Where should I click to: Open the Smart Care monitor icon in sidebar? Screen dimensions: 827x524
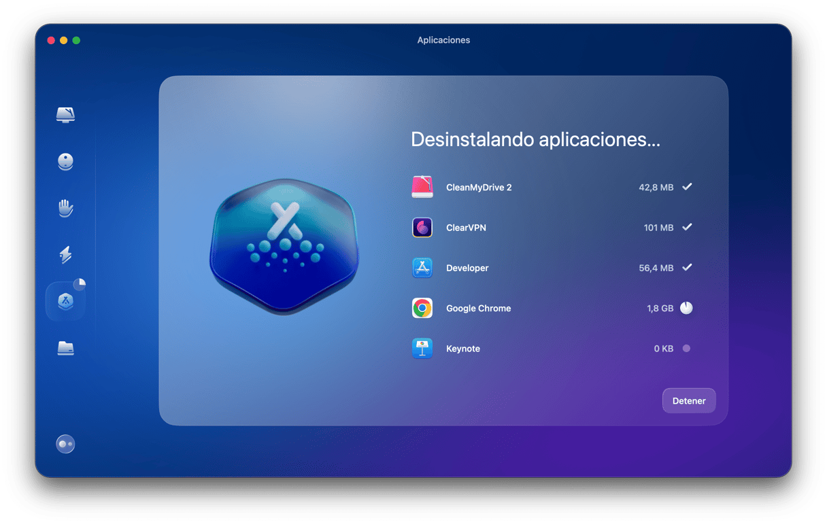click(65, 115)
